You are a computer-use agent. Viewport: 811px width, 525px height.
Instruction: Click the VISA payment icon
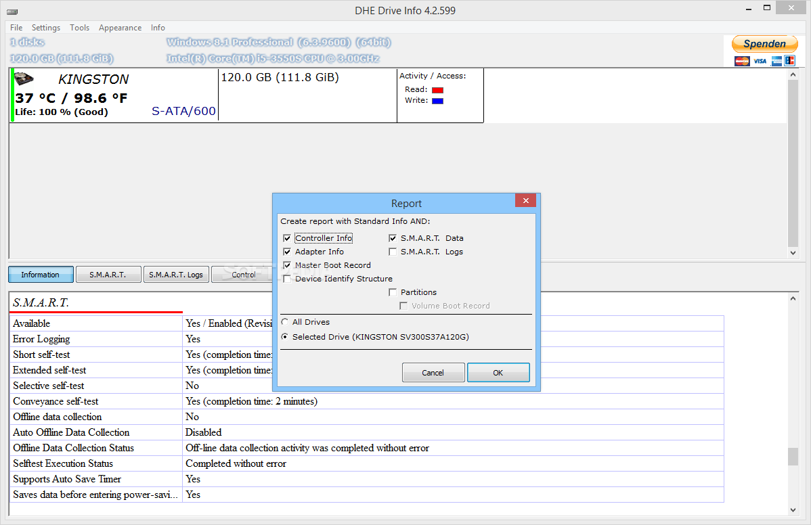pyautogui.click(x=760, y=61)
